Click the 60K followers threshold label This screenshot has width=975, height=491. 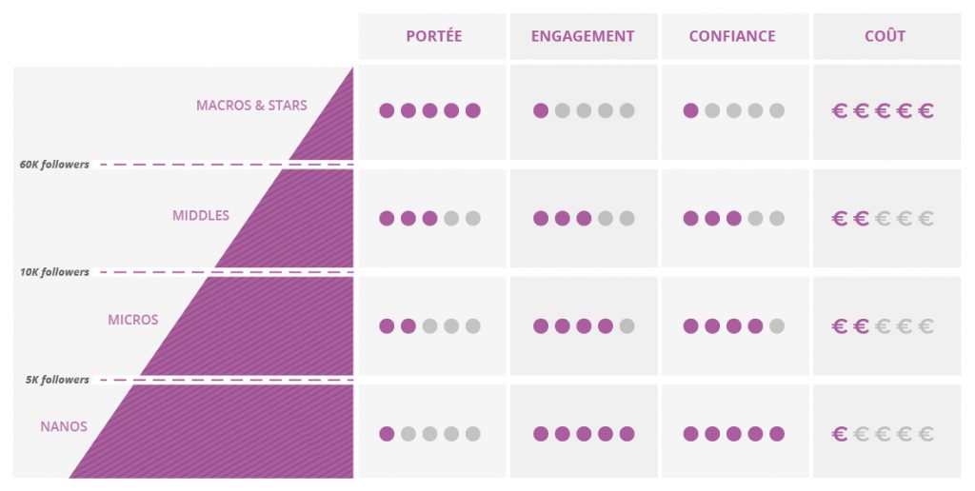click(54, 165)
